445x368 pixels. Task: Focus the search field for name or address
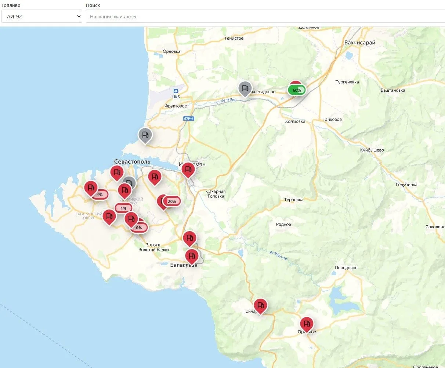coord(265,17)
